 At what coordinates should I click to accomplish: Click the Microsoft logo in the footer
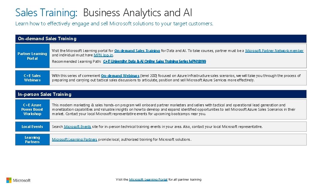(19, 180)
